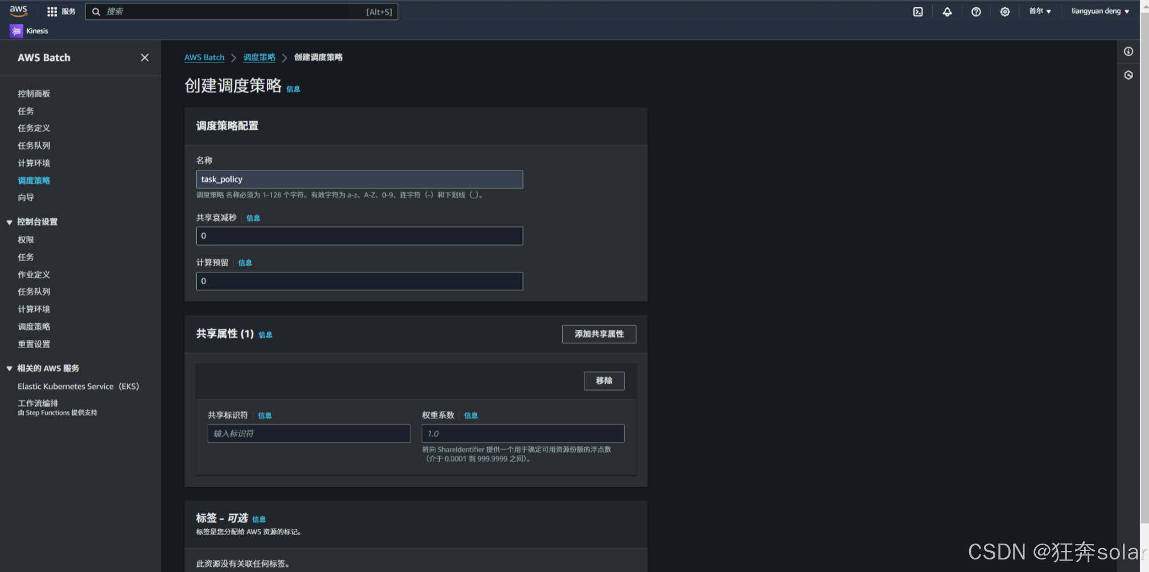Click the 计算预留 input field

point(360,281)
